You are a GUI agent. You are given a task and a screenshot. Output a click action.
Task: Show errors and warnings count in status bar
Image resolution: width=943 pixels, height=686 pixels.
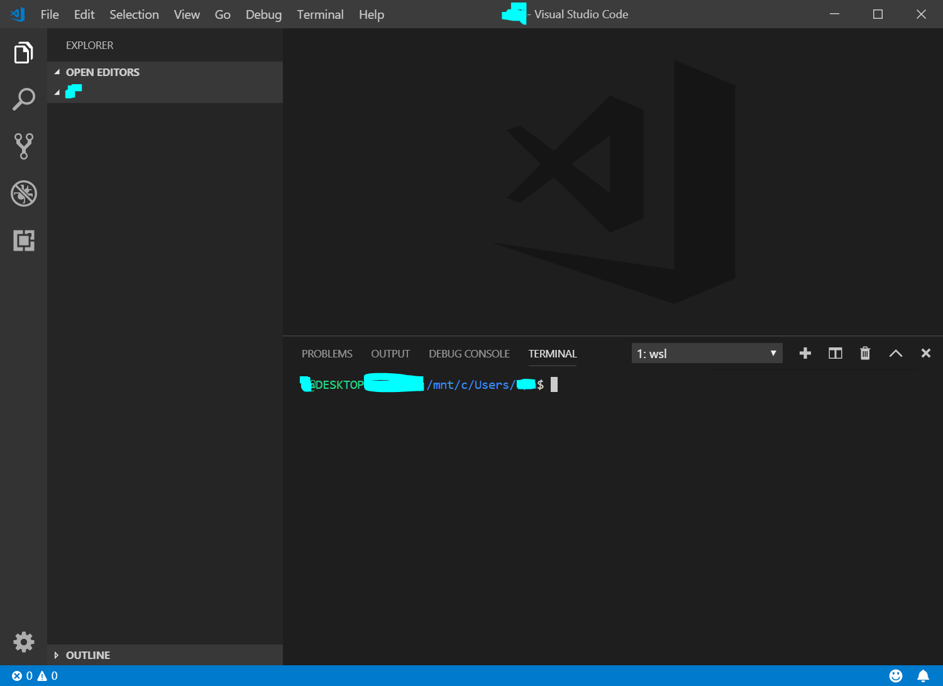(35, 676)
